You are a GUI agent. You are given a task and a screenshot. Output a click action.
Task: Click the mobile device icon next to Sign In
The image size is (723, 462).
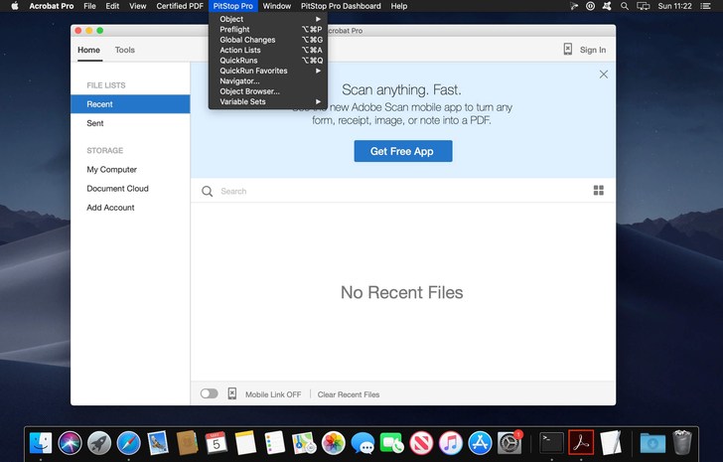(567, 50)
